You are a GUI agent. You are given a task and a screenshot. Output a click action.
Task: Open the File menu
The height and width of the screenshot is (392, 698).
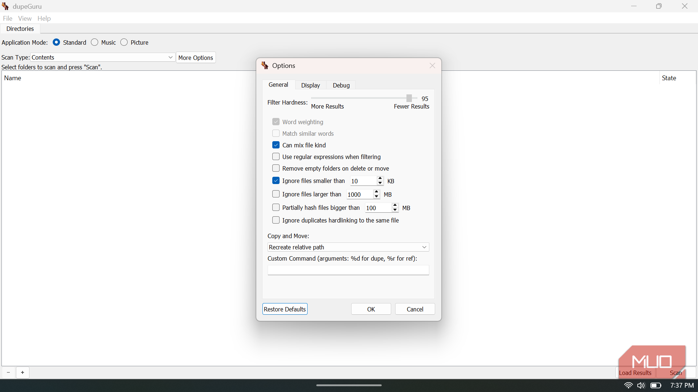[x=8, y=19]
